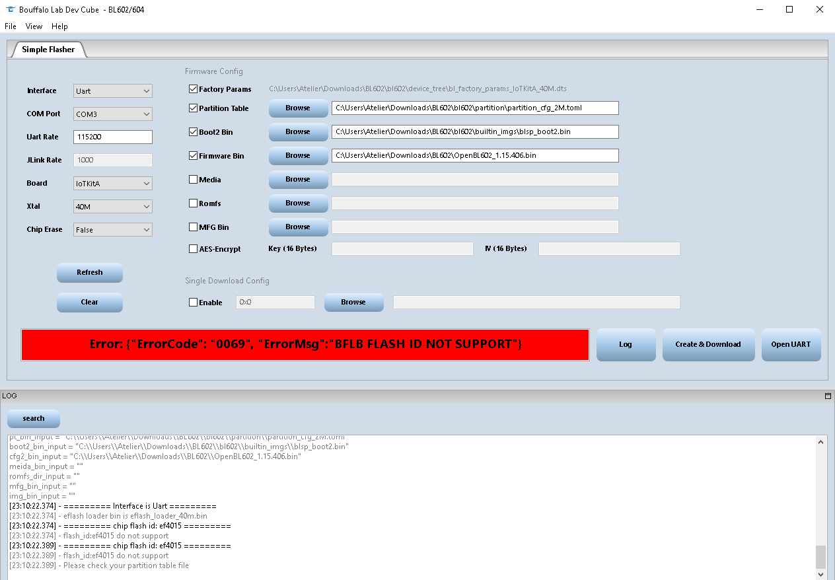Browse for the Media file

tap(298, 180)
